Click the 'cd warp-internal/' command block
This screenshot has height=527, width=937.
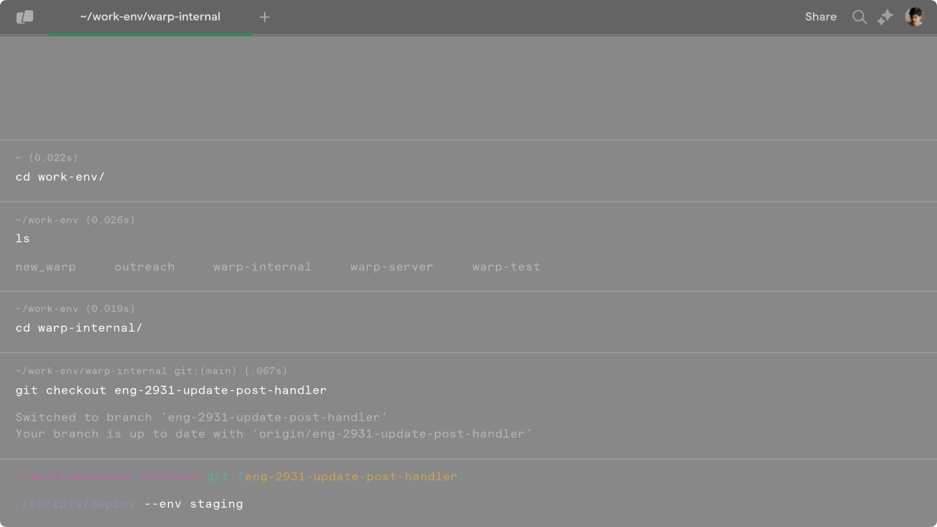click(x=469, y=322)
